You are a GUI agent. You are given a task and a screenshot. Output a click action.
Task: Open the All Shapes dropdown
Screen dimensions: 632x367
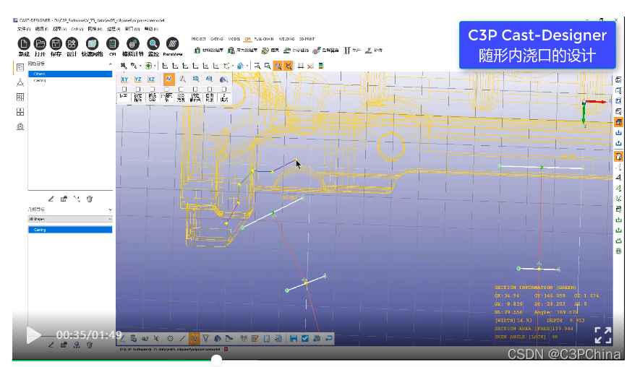[x=70, y=219]
